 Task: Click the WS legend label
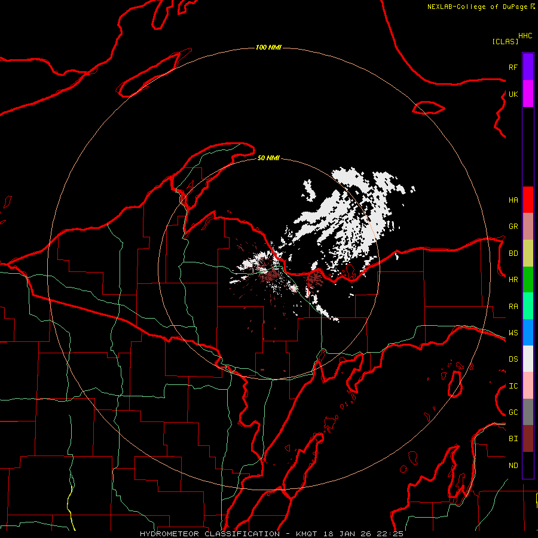point(513,333)
